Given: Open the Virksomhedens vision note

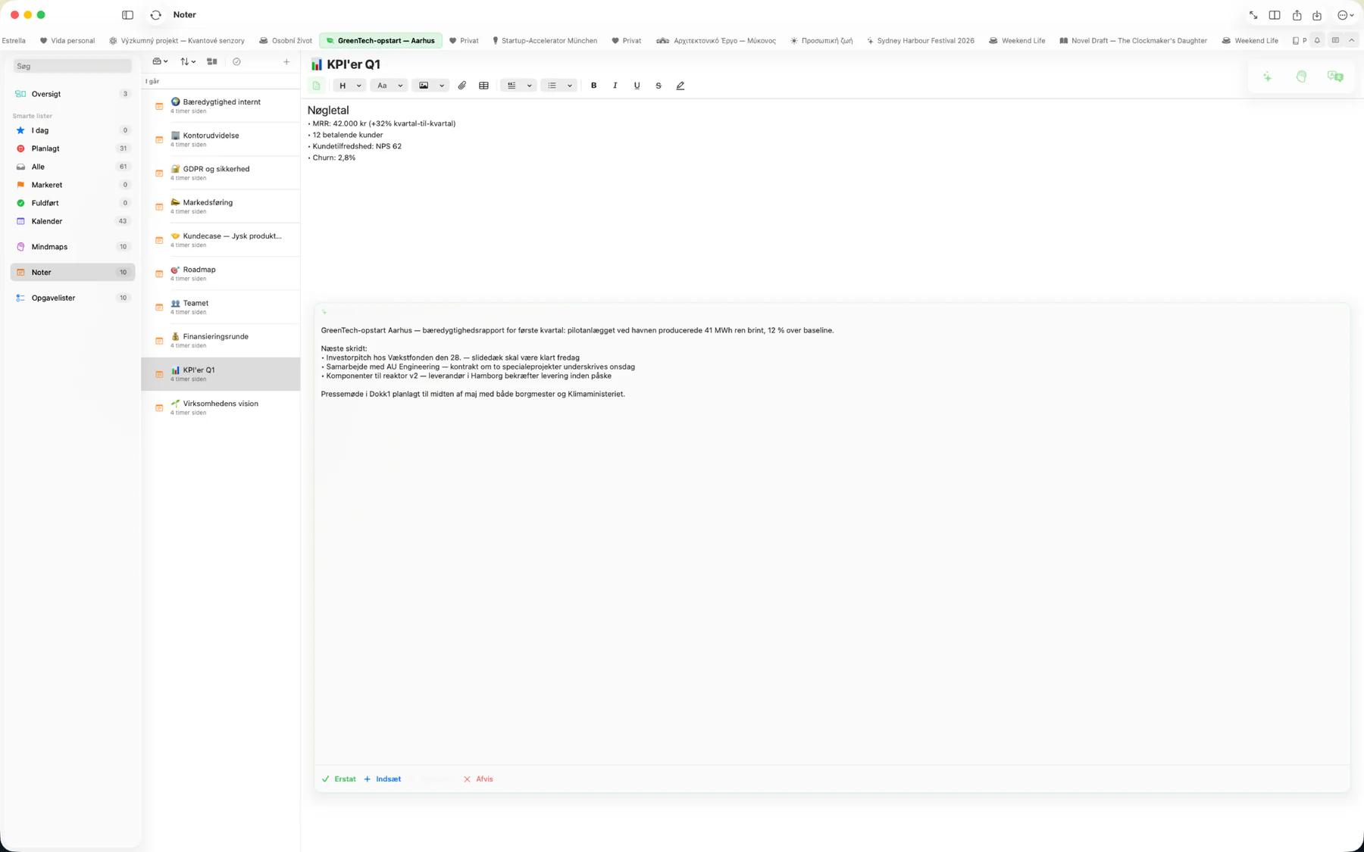Looking at the screenshot, I should pos(221,407).
